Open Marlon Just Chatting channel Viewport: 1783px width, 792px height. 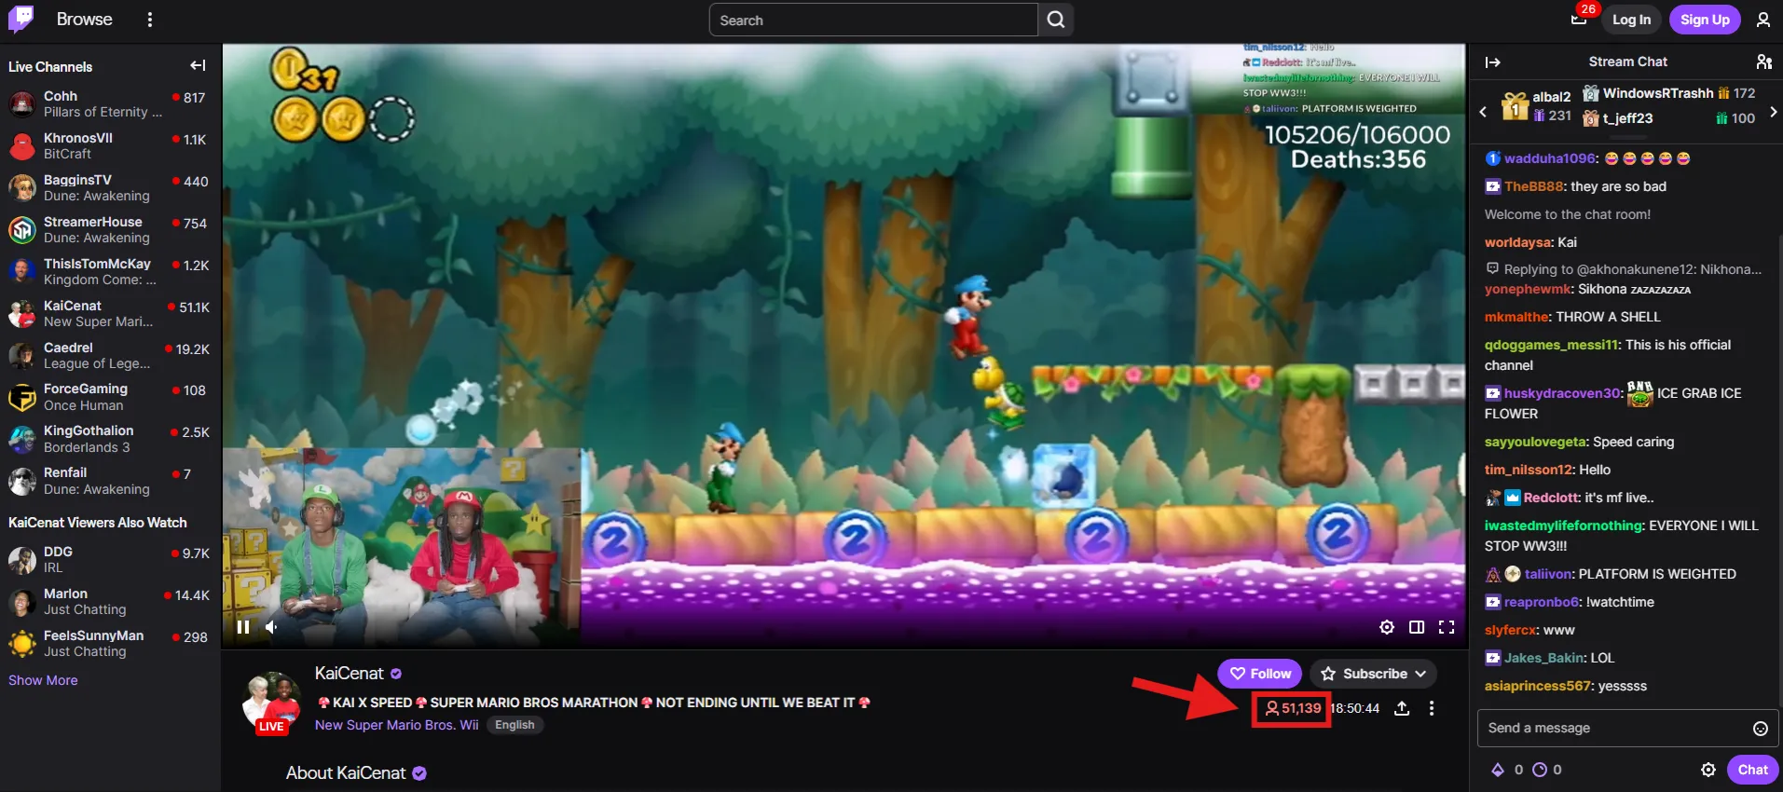[110, 601]
